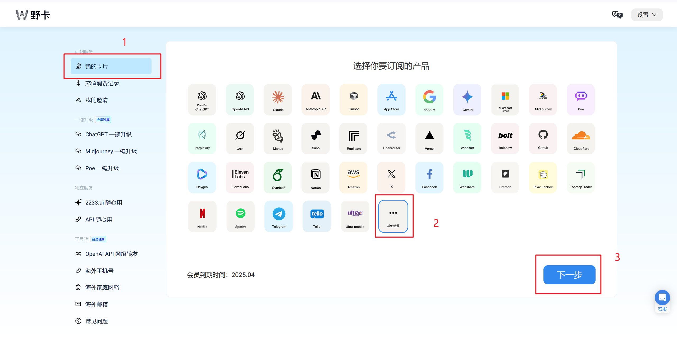The image size is (677, 338).
Task: Select the Poe product card
Action: tap(581, 100)
